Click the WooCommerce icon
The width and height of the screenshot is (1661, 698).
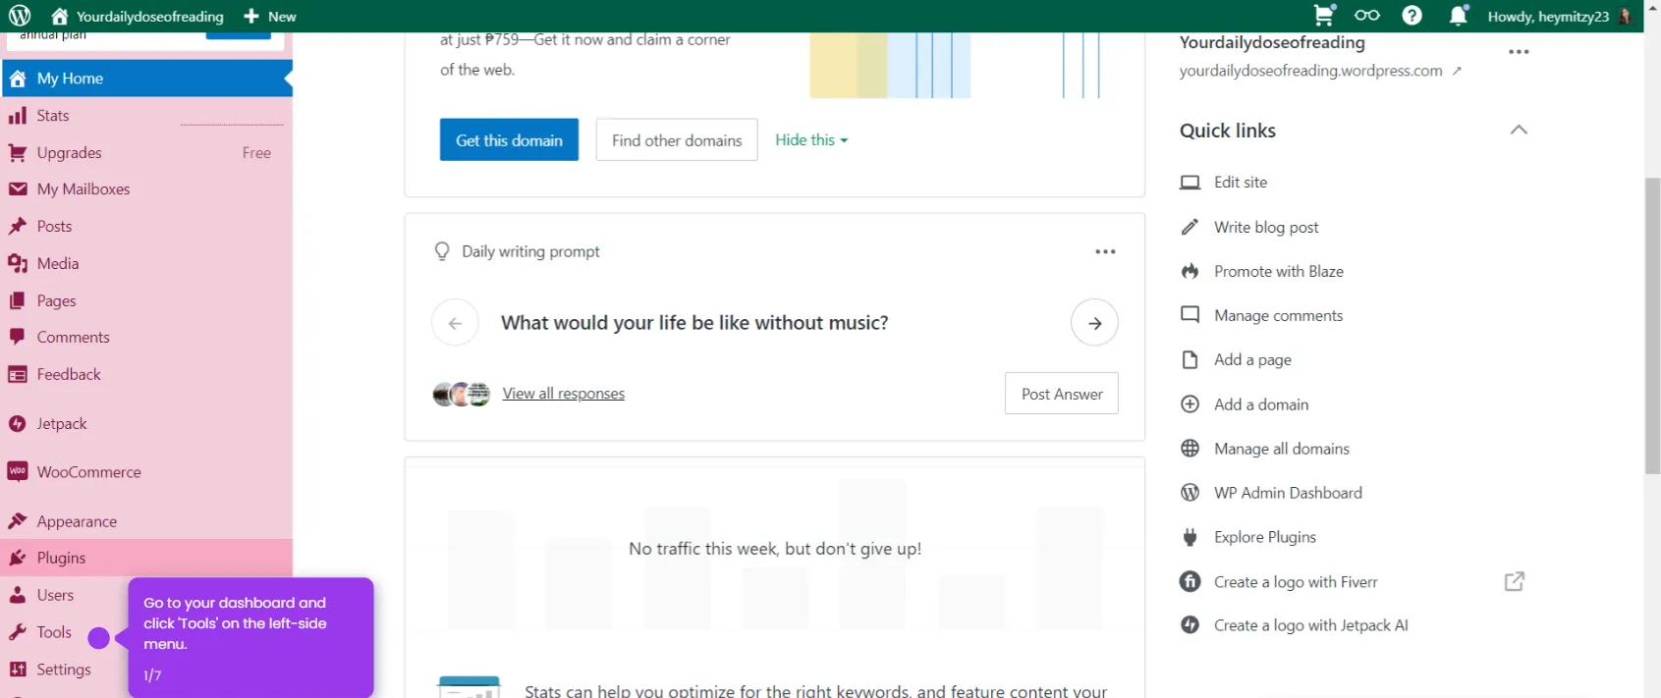[x=18, y=472]
